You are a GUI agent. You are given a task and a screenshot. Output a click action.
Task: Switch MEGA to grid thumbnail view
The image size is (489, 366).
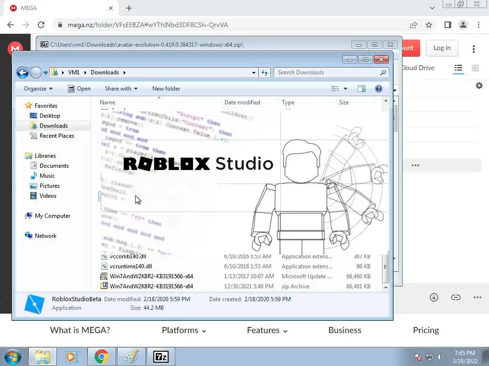pos(475,68)
